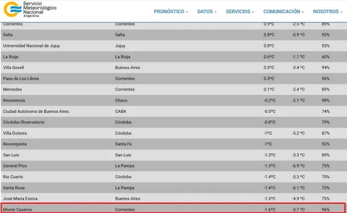
Task: Select the Reconquista station row
Action: tap(173, 144)
